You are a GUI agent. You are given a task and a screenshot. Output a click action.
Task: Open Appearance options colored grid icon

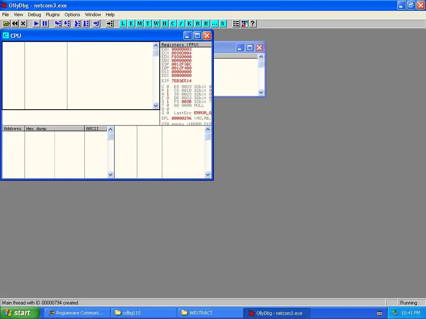(x=245, y=24)
